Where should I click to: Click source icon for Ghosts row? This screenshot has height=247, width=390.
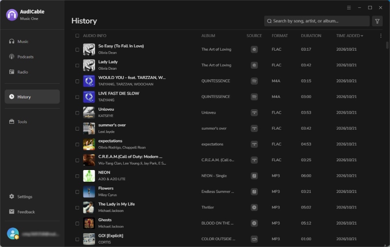[x=254, y=223]
